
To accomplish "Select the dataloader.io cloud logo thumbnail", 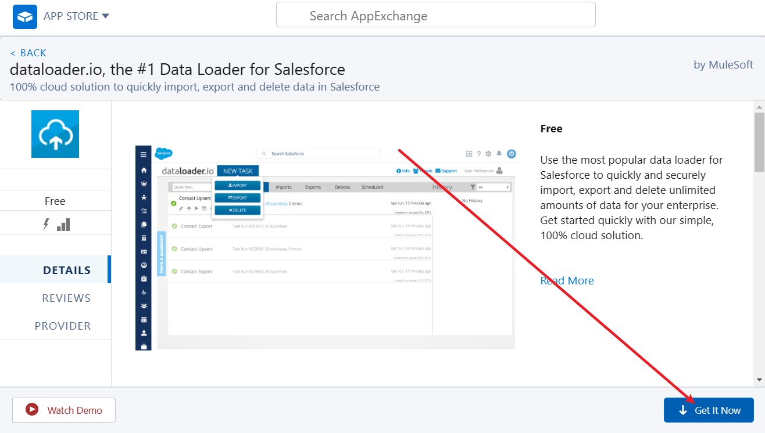I will tap(55, 134).
